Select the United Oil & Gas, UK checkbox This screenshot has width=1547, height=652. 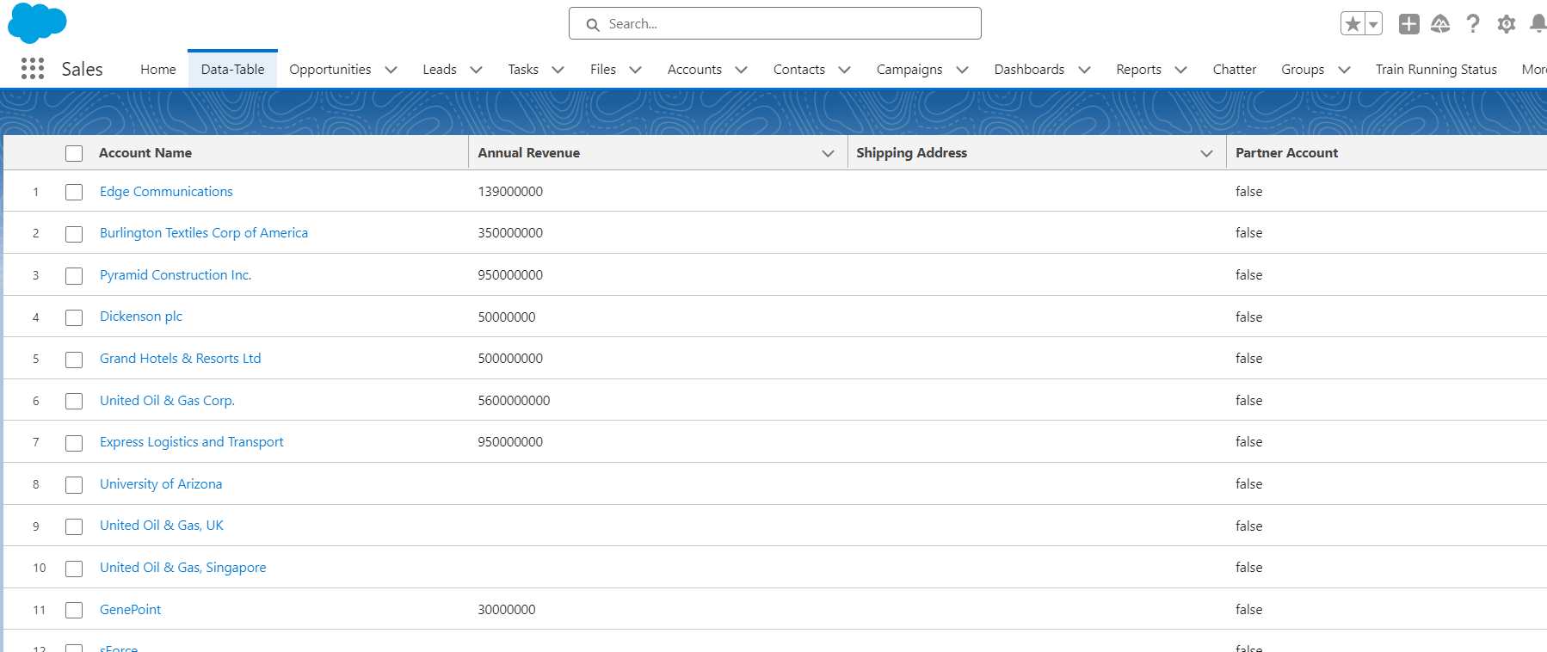[74, 526]
